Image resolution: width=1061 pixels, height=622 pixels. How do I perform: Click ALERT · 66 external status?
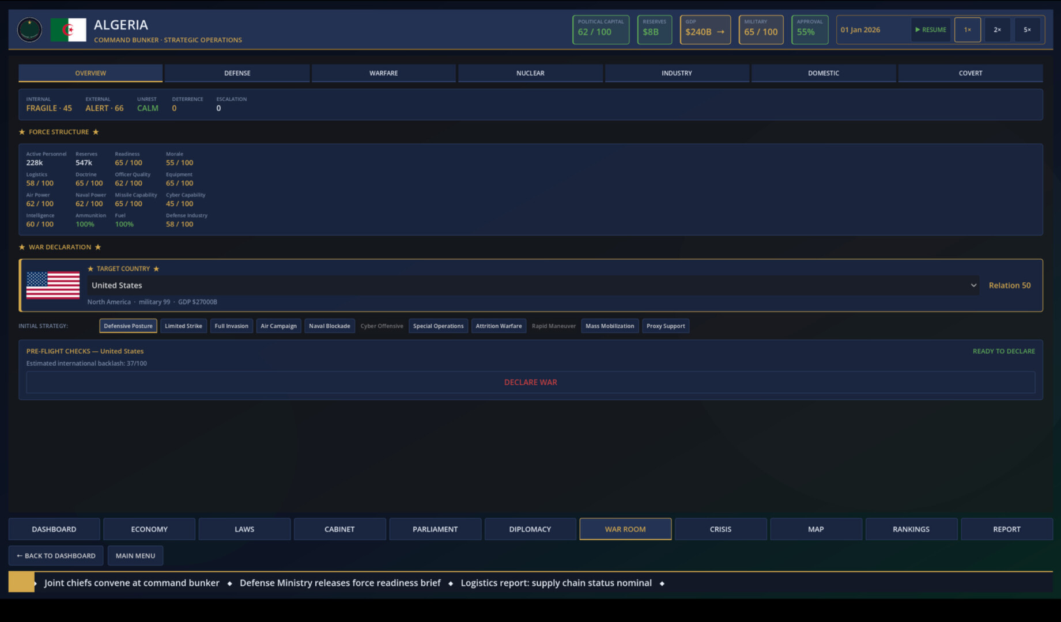point(104,108)
